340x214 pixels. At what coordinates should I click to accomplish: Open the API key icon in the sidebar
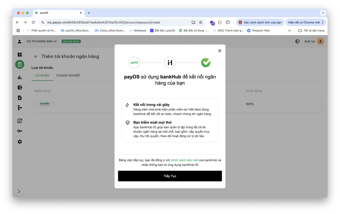(20, 131)
